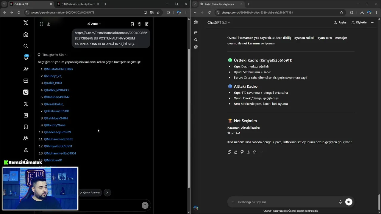
Task: Click the Kişi ekle button
Action: (359, 22)
